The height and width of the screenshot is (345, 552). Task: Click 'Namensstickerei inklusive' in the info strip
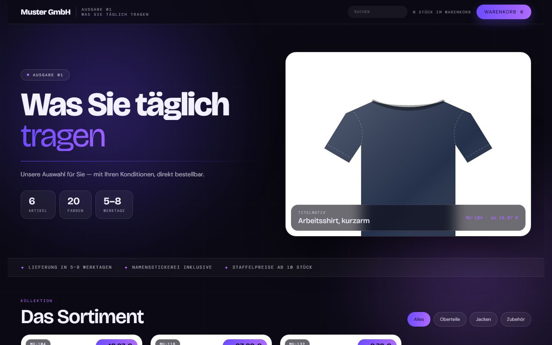(172, 267)
